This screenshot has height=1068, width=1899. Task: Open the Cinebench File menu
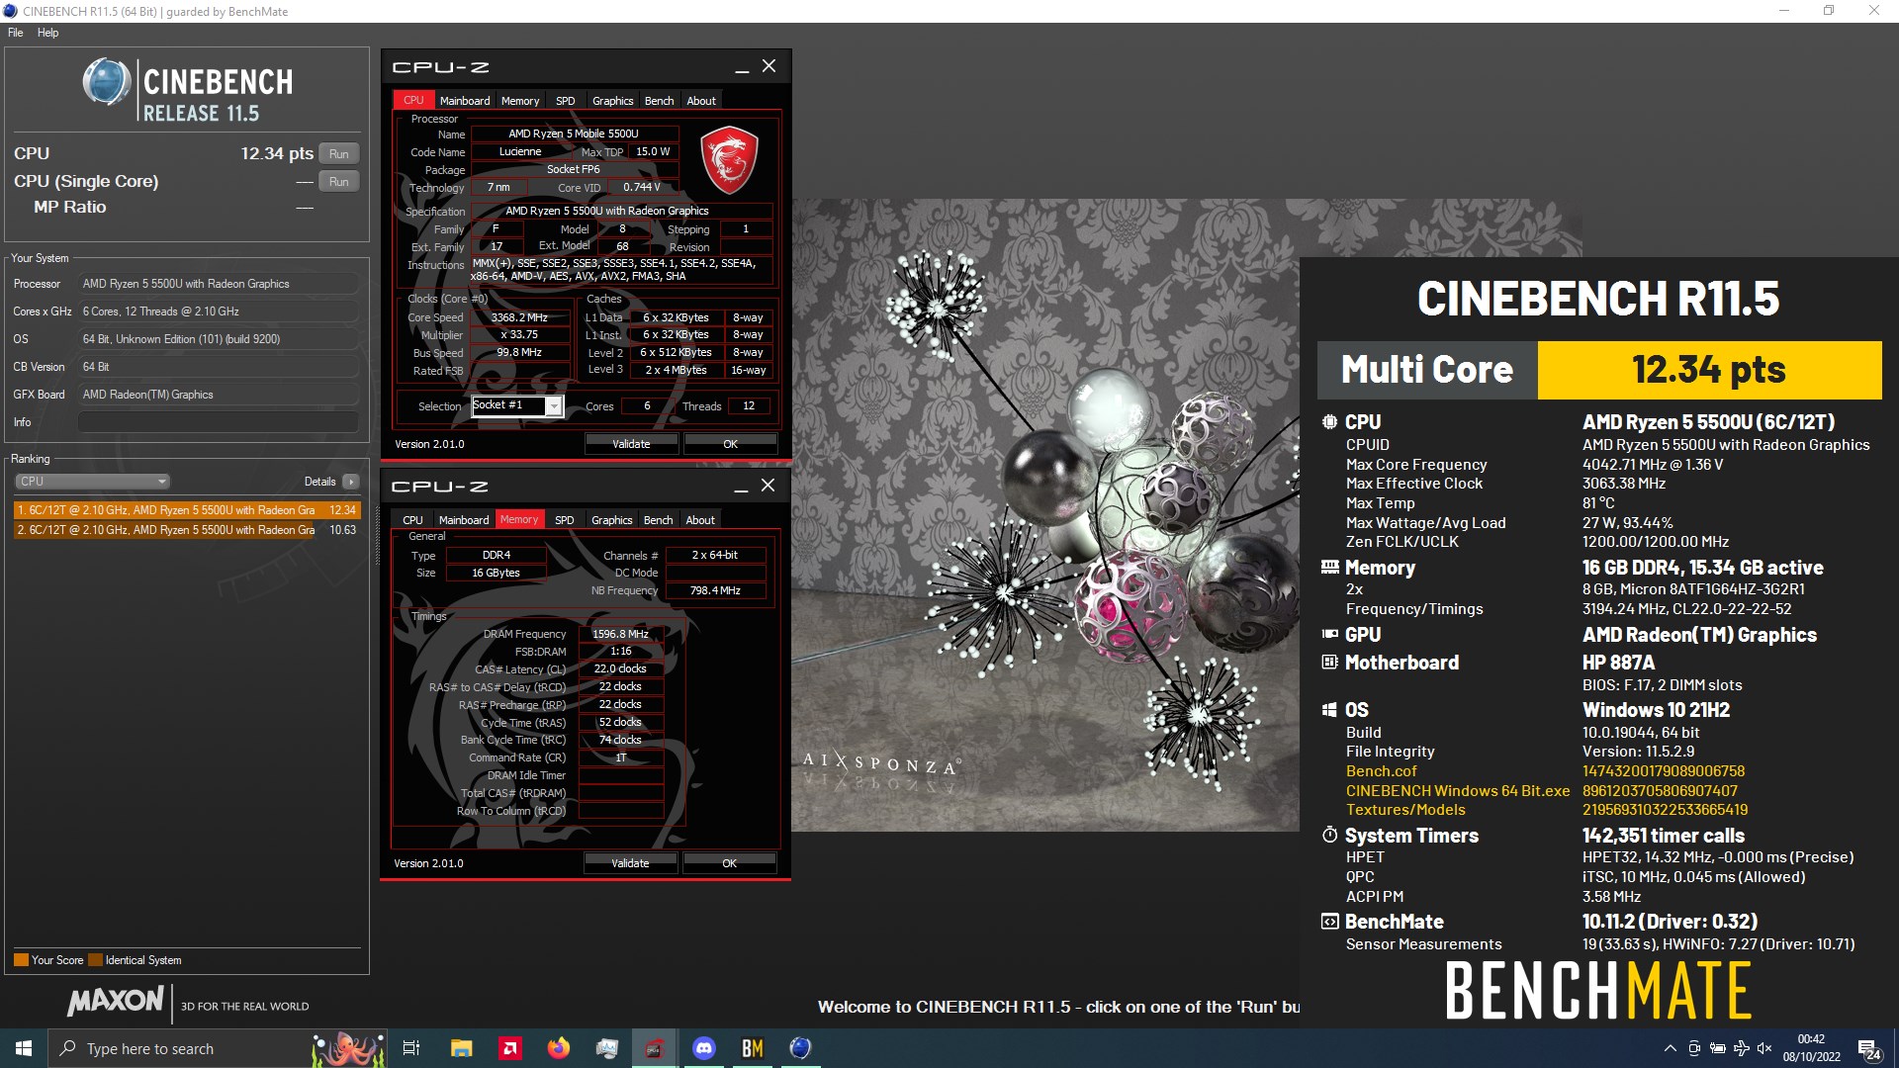click(x=16, y=33)
